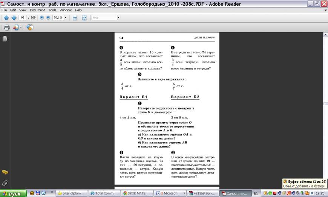Click the fit one full page icon
Viewport: 328px width, 197px height.
click(84, 18)
